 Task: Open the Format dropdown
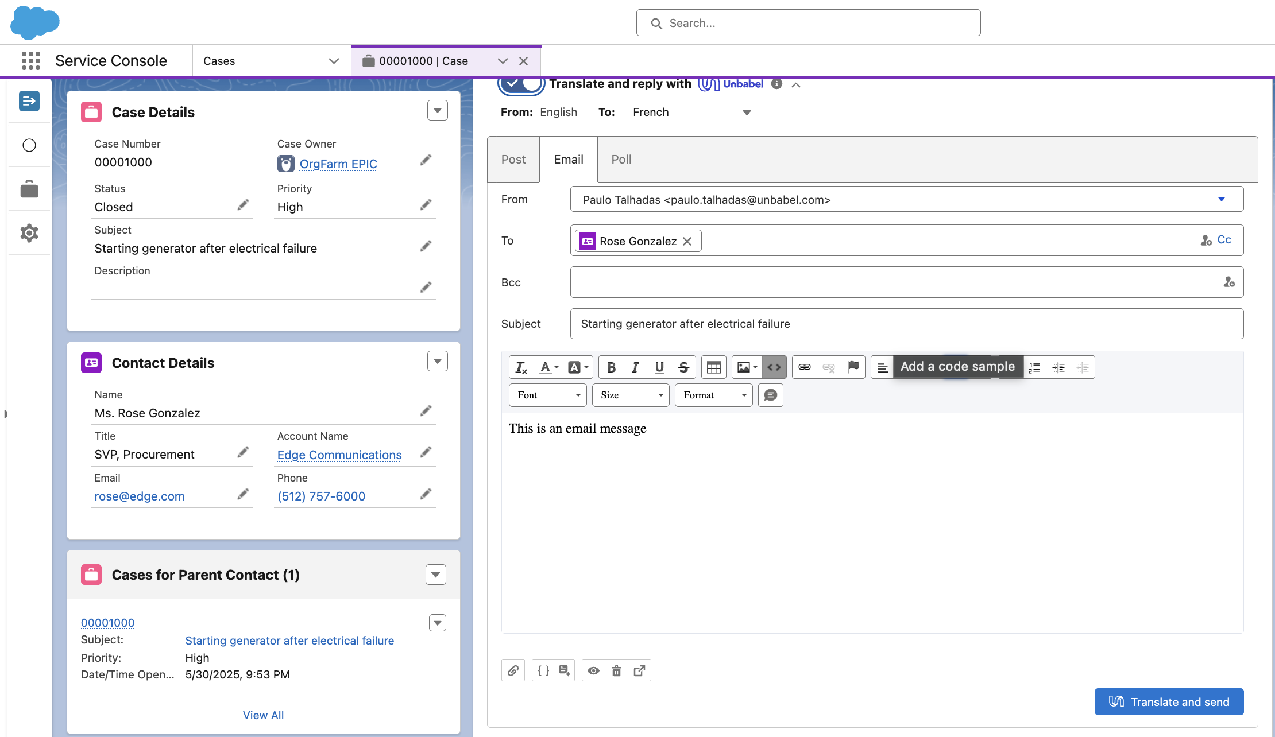click(x=713, y=395)
